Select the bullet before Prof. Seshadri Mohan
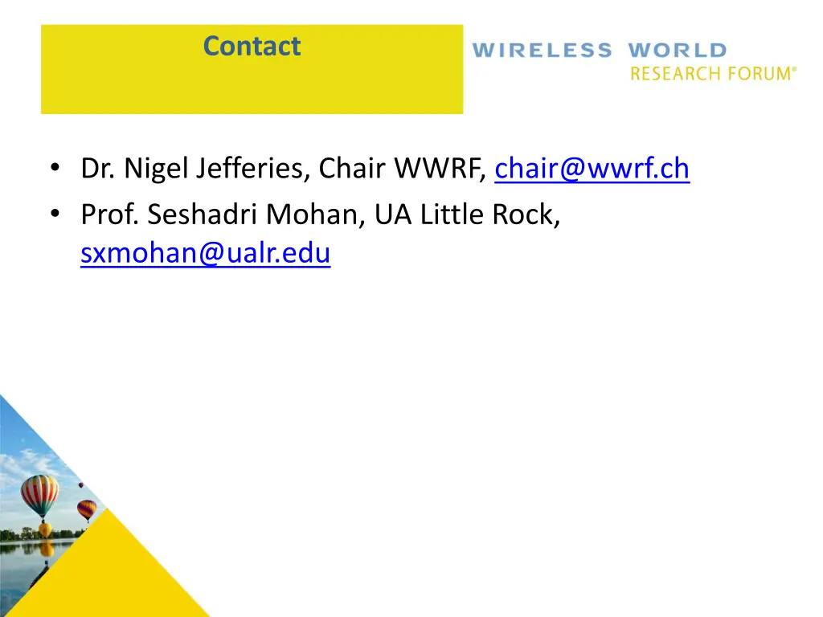Image resolution: width=823 pixels, height=617 pixels. point(55,214)
